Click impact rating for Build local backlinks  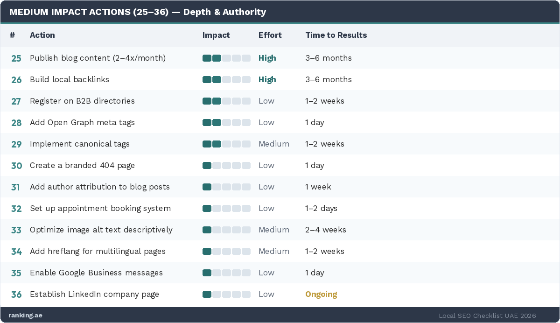[226, 80]
